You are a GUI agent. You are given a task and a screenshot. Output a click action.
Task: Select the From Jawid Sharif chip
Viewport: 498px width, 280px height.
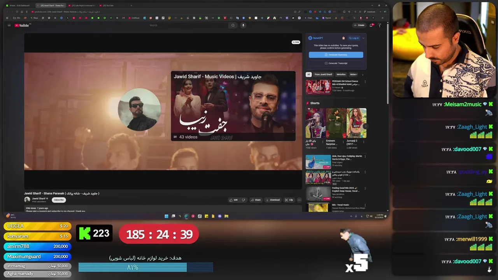coord(323,75)
